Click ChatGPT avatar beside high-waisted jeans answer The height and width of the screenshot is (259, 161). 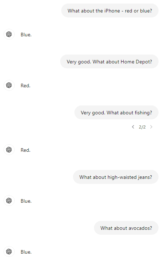tap(9, 201)
